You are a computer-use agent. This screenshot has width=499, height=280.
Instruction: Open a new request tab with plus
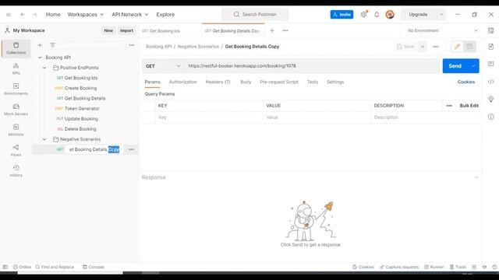pyautogui.click(x=272, y=31)
